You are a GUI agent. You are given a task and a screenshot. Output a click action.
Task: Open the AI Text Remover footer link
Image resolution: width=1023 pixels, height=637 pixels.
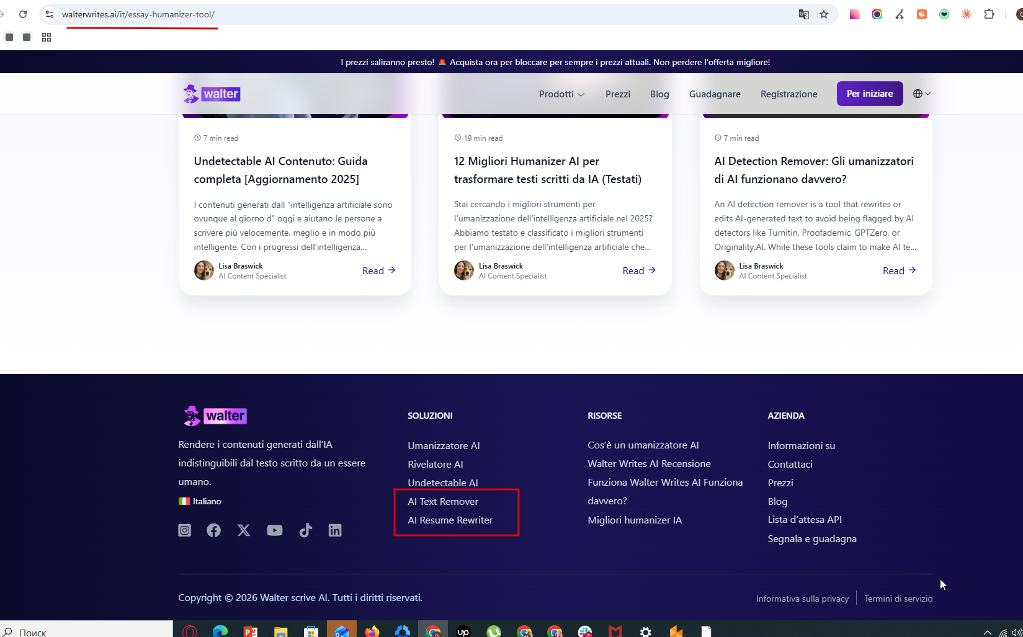pyautogui.click(x=443, y=501)
